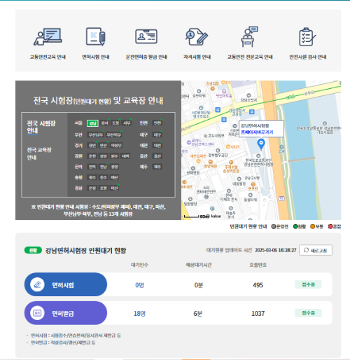Select the 제주 test center button

point(157,167)
